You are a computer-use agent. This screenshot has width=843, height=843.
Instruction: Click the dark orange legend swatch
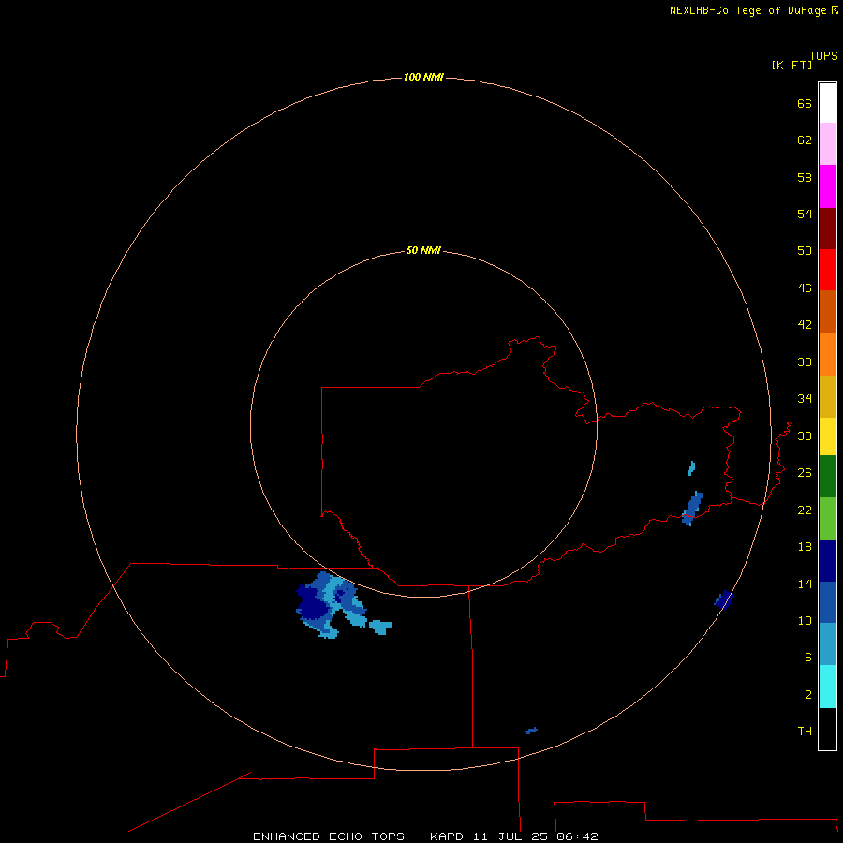pyautogui.click(x=827, y=311)
